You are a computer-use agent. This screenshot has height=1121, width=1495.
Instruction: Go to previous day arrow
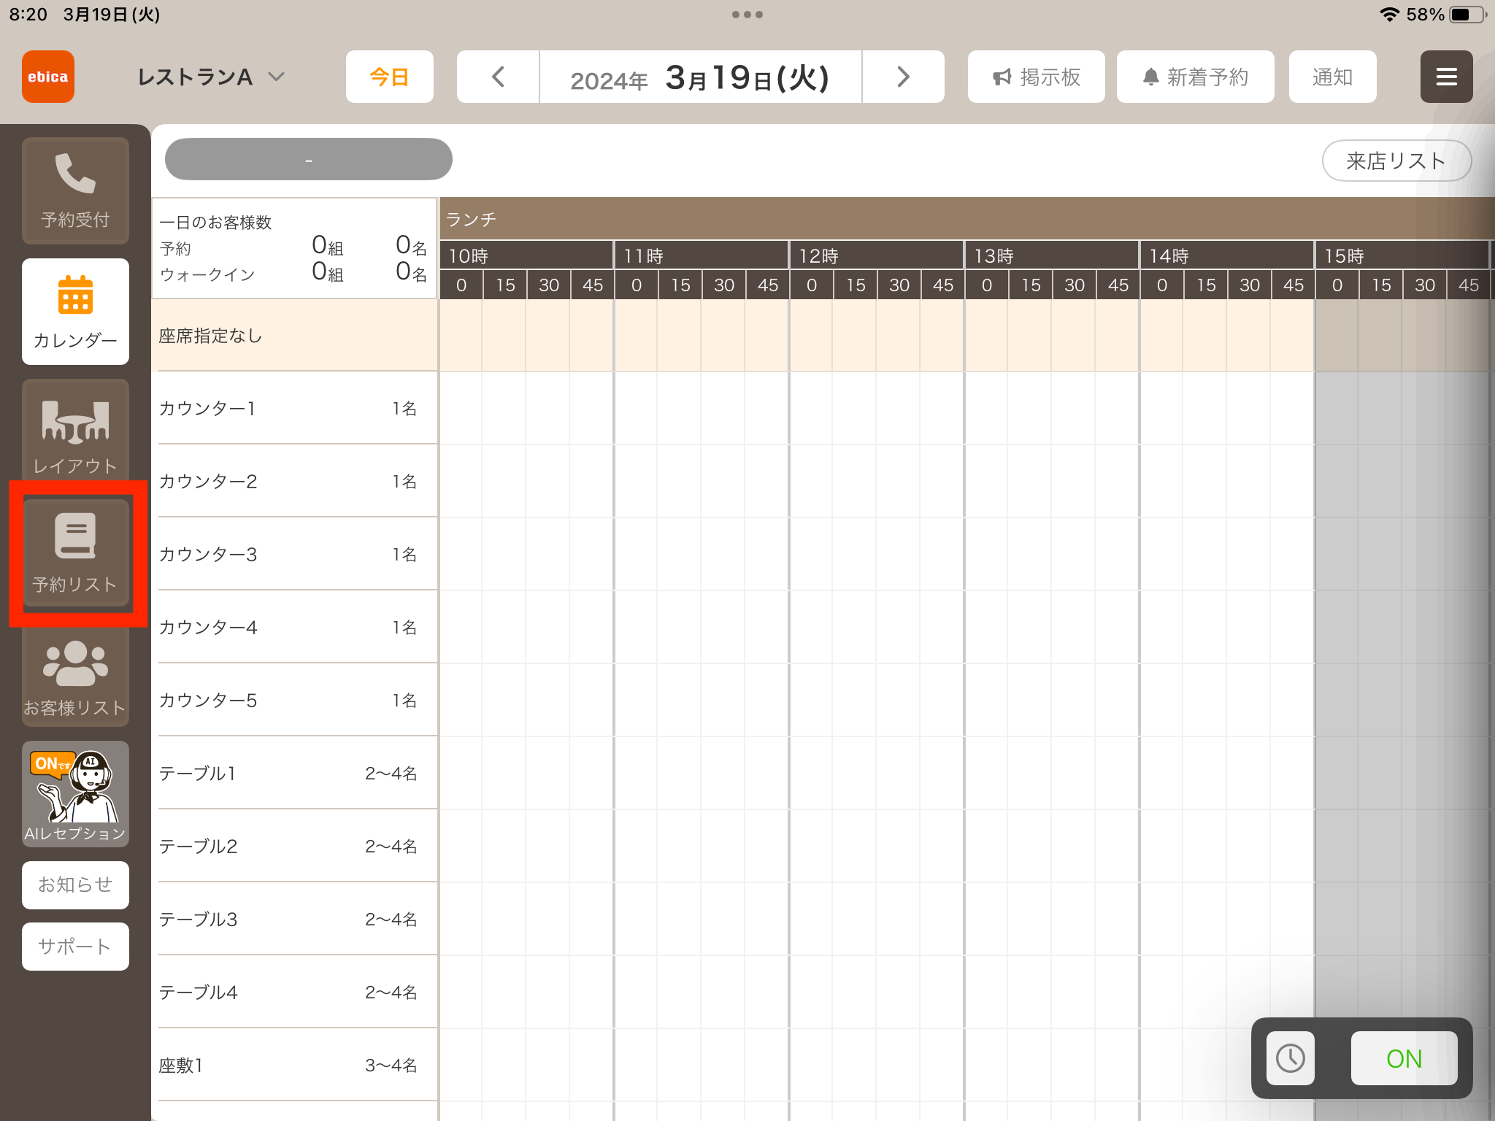[498, 77]
